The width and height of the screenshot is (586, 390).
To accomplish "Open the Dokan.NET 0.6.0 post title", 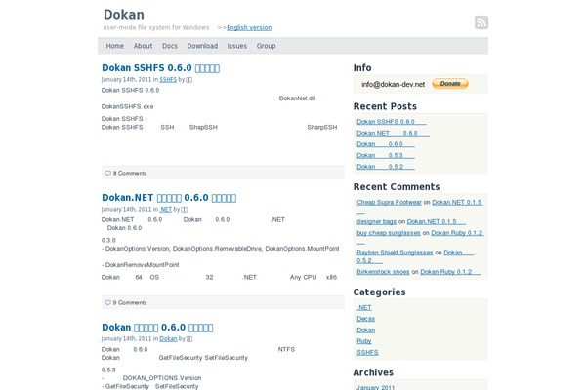I will 169,197.
